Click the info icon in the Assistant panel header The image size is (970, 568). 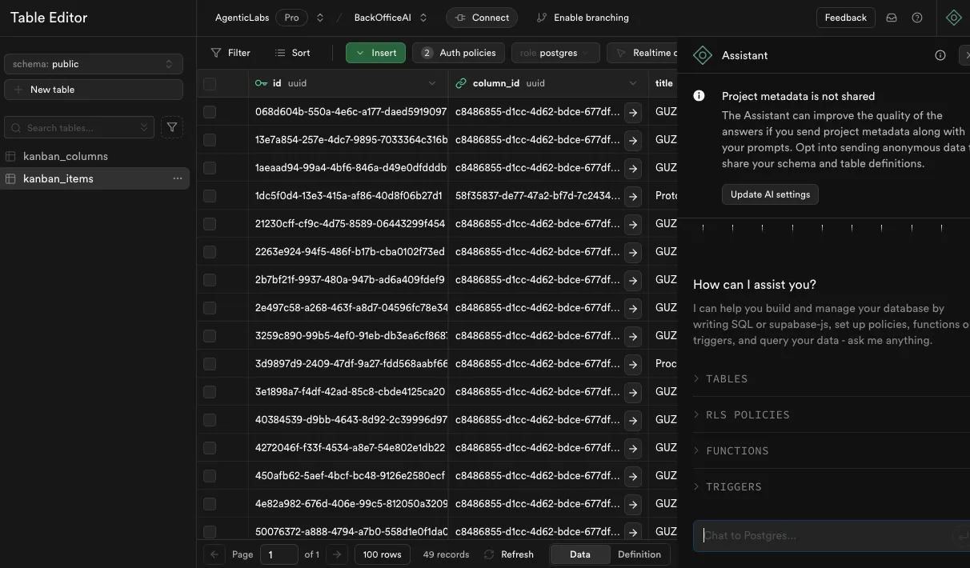tap(940, 55)
